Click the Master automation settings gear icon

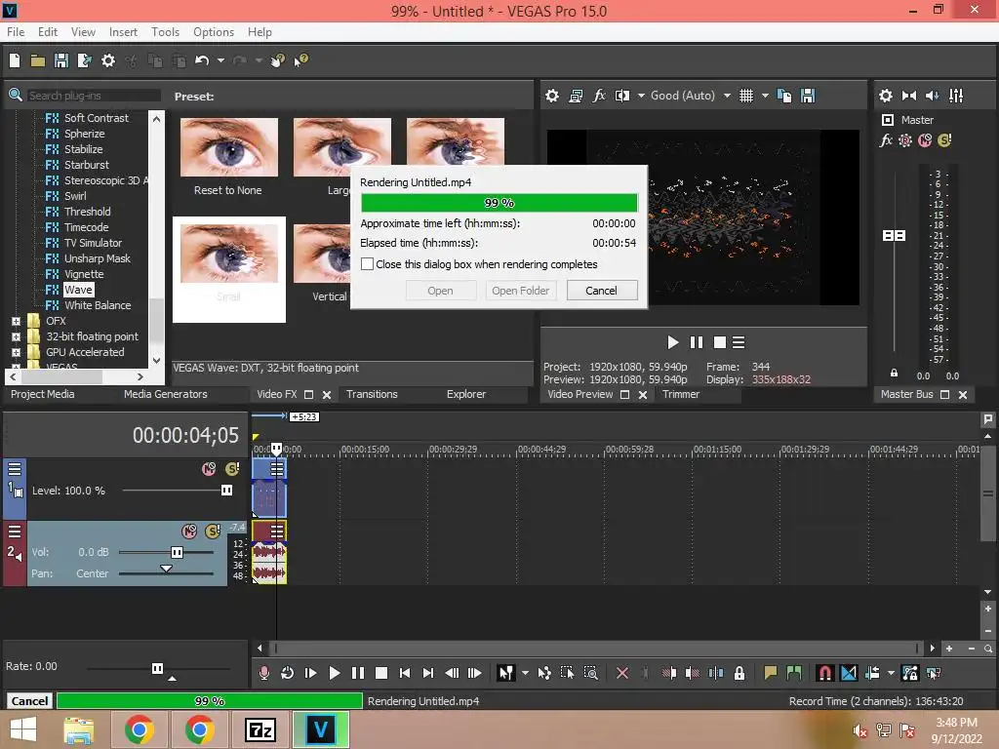click(x=905, y=140)
